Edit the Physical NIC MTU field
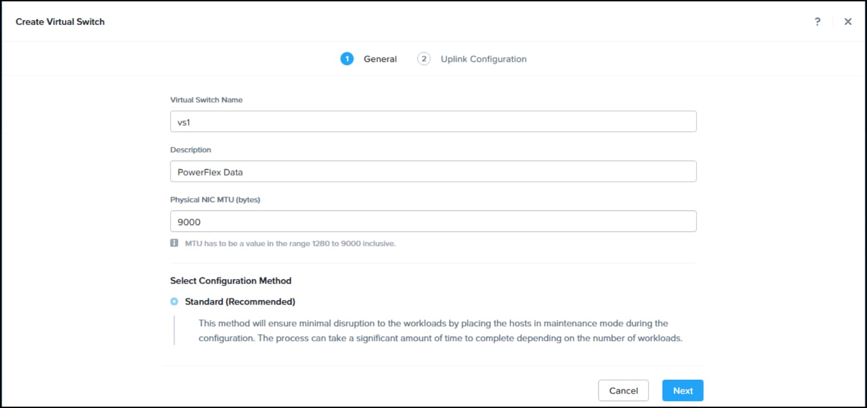This screenshot has width=867, height=408. tap(433, 221)
